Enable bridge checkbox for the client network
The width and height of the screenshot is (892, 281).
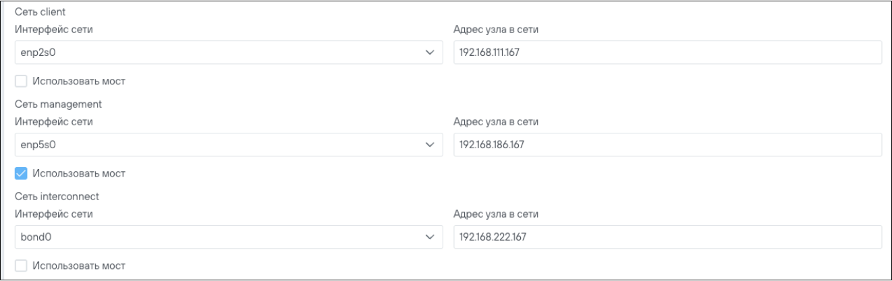tap(21, 82)
